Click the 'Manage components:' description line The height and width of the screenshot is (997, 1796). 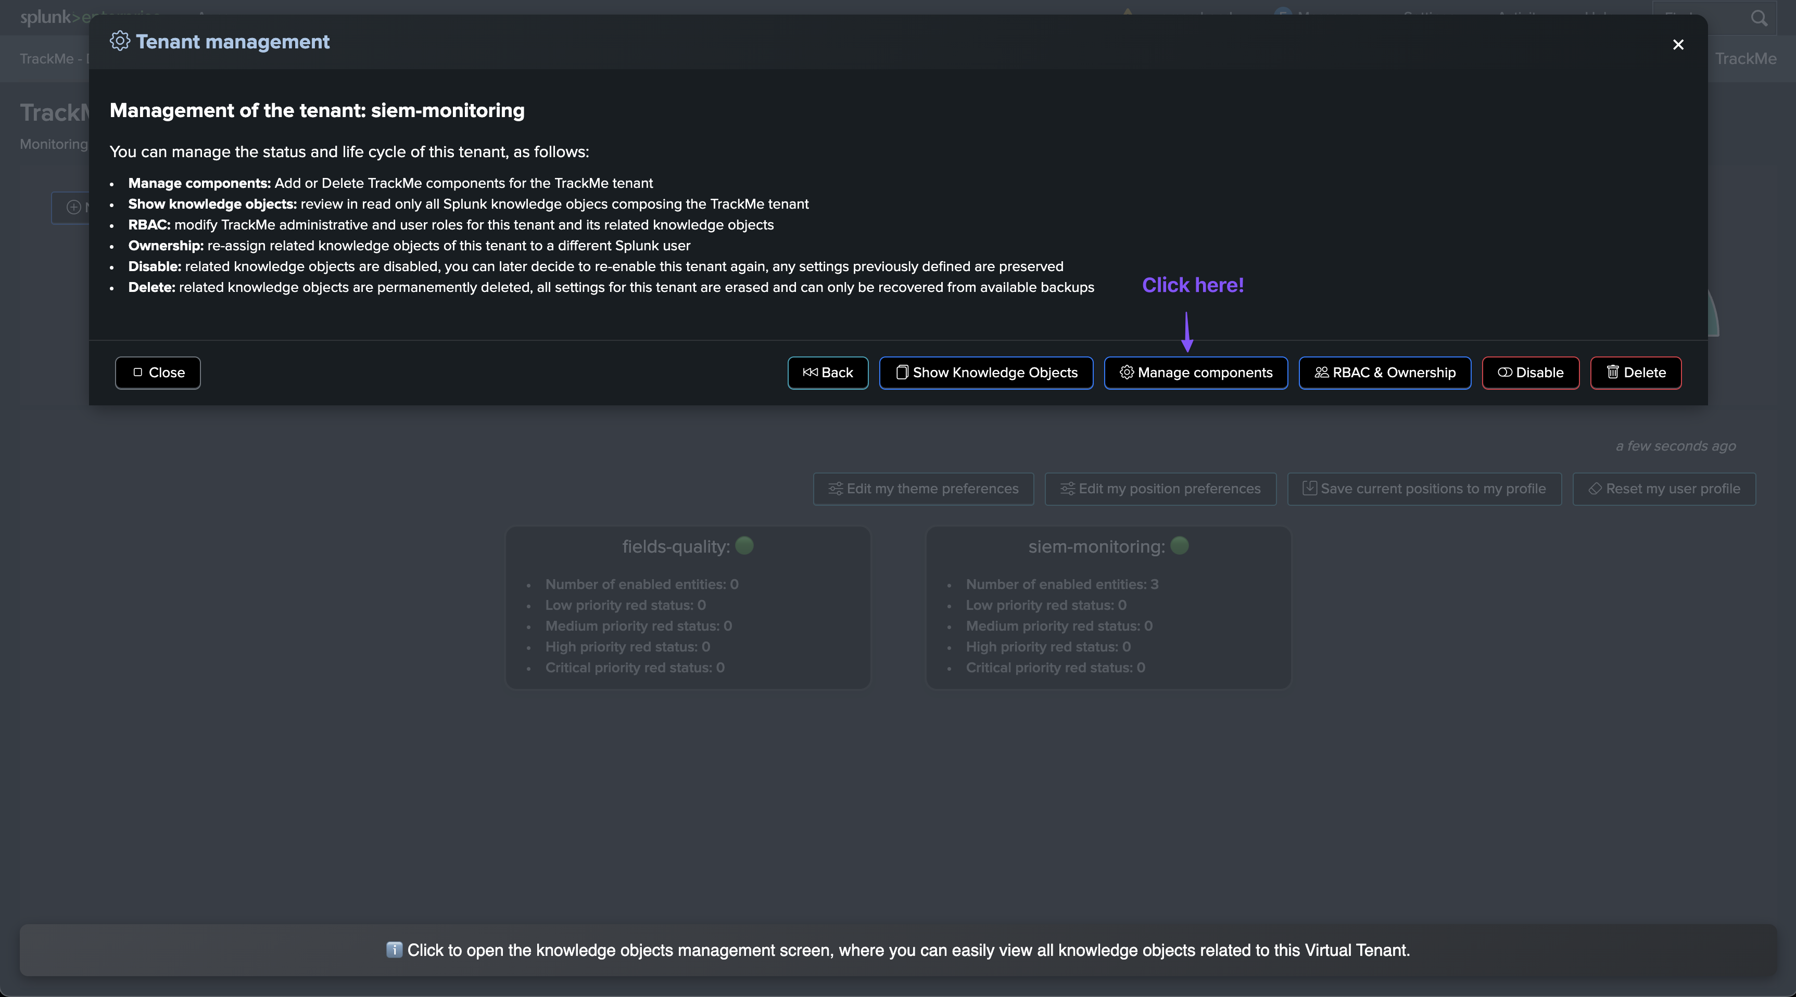coord(390,183)
